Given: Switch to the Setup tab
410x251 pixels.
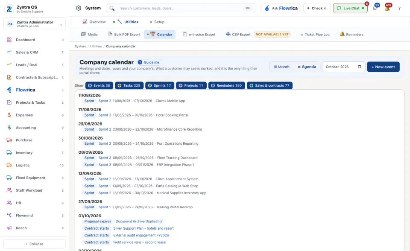Looking at the screenshot, I should 157,22.
